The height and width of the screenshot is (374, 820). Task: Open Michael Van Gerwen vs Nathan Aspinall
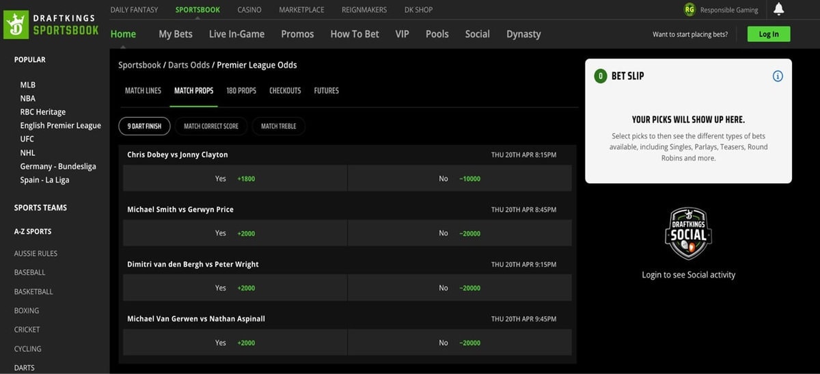[x=196, y=319]
